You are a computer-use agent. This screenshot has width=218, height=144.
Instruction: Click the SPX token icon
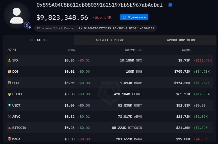pos(9,60)
